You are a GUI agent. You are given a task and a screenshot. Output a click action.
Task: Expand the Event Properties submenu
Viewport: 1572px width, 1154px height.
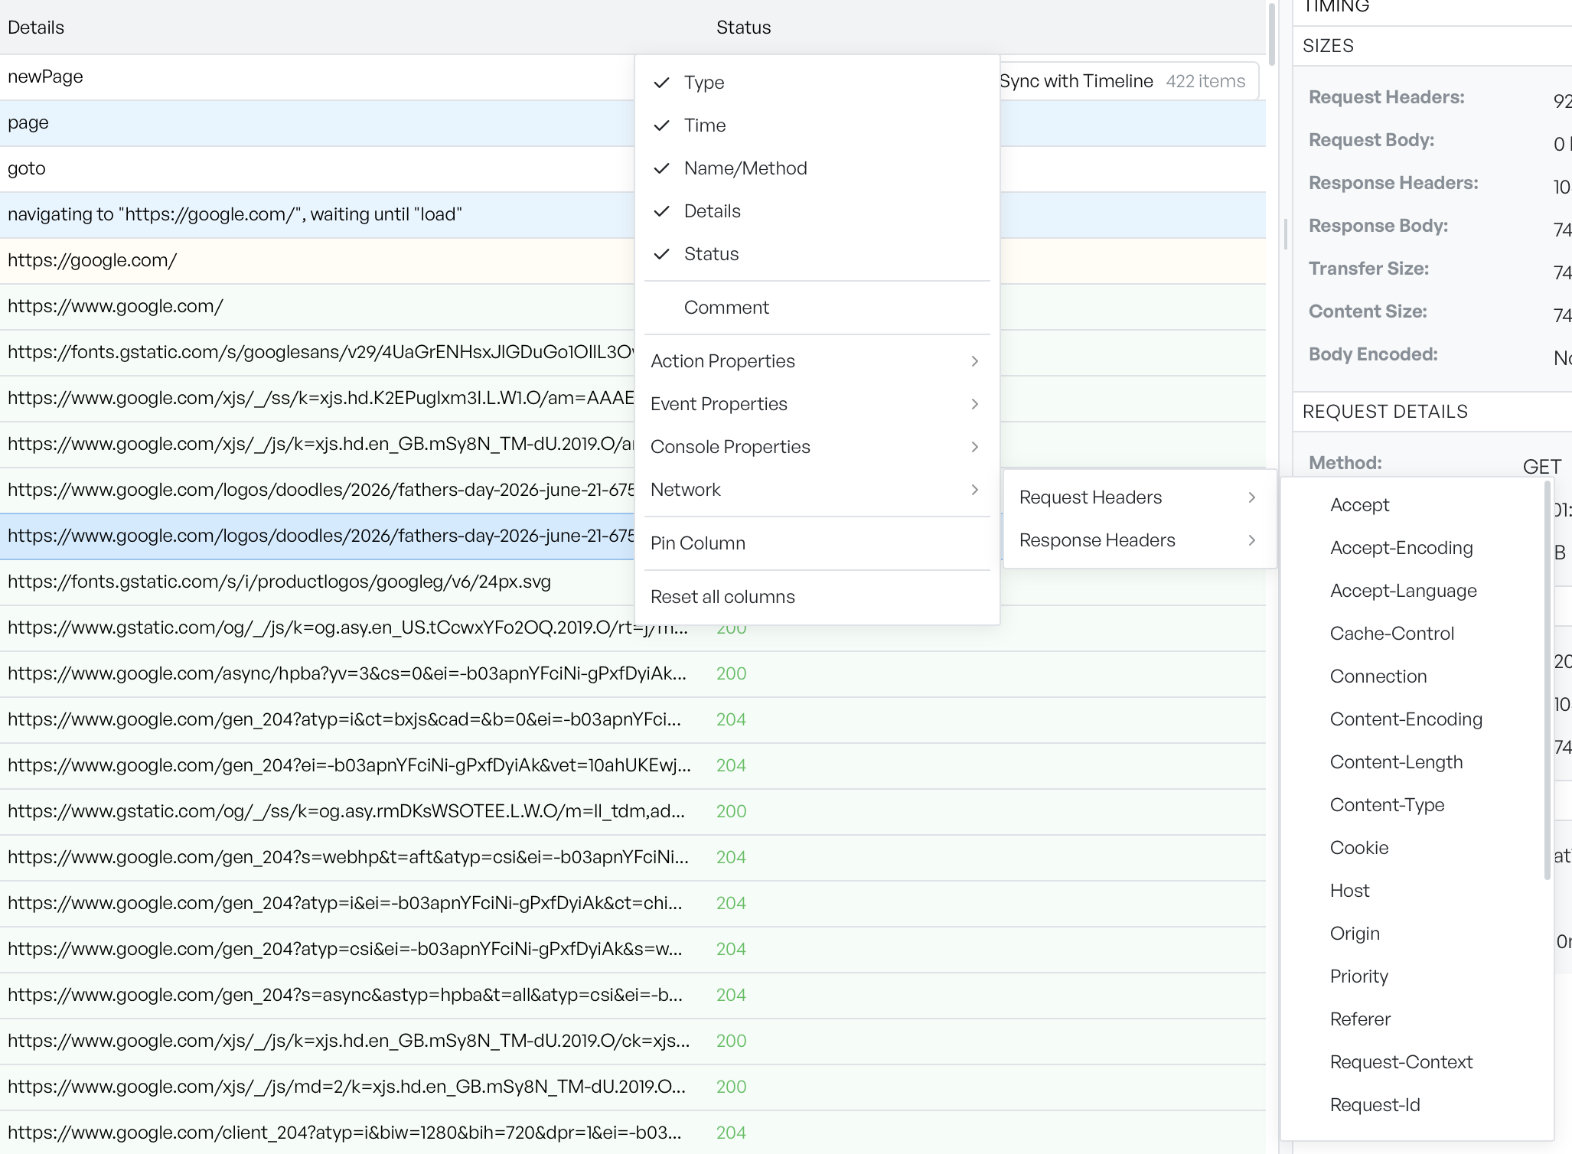[x=817, y=404]
